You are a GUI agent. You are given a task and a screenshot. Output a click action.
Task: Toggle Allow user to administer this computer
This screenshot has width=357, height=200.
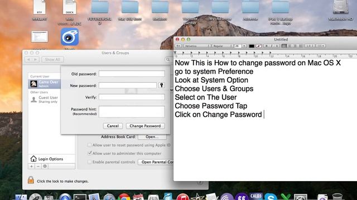(x=89, y=153)
